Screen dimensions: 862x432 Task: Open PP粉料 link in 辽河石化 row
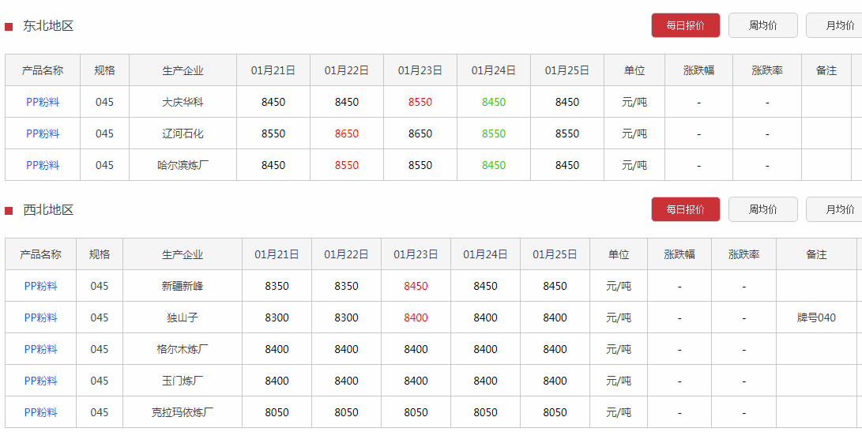43,133
